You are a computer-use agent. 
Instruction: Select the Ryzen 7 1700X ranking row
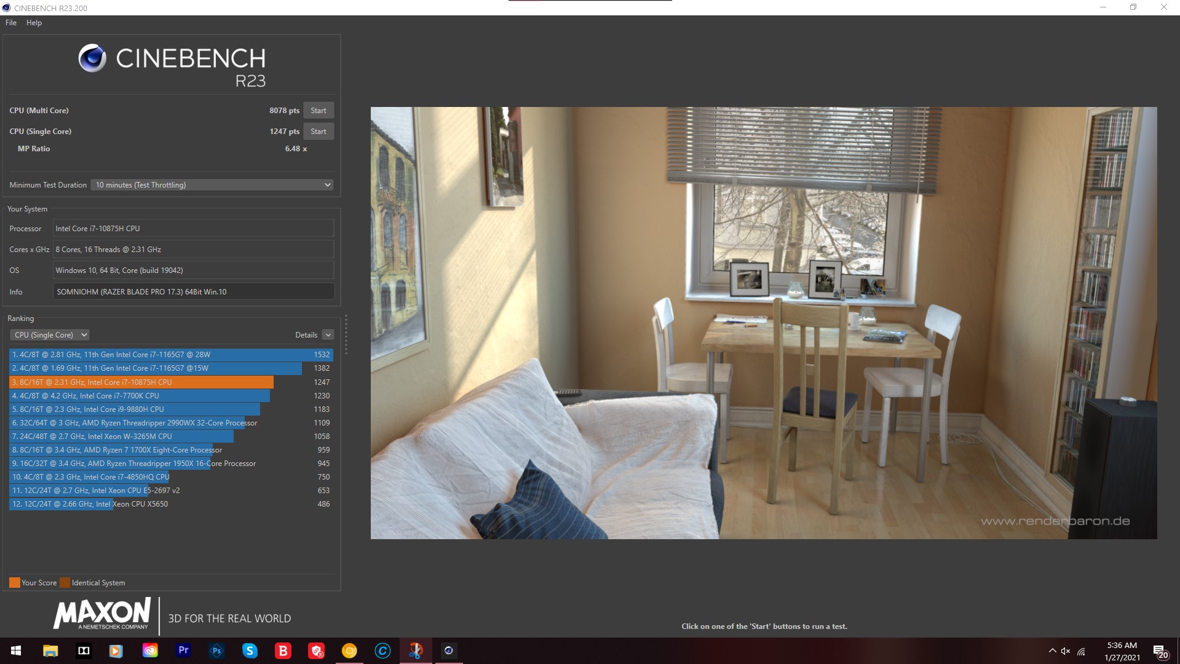pyautogui.click(x=171, y=450)
